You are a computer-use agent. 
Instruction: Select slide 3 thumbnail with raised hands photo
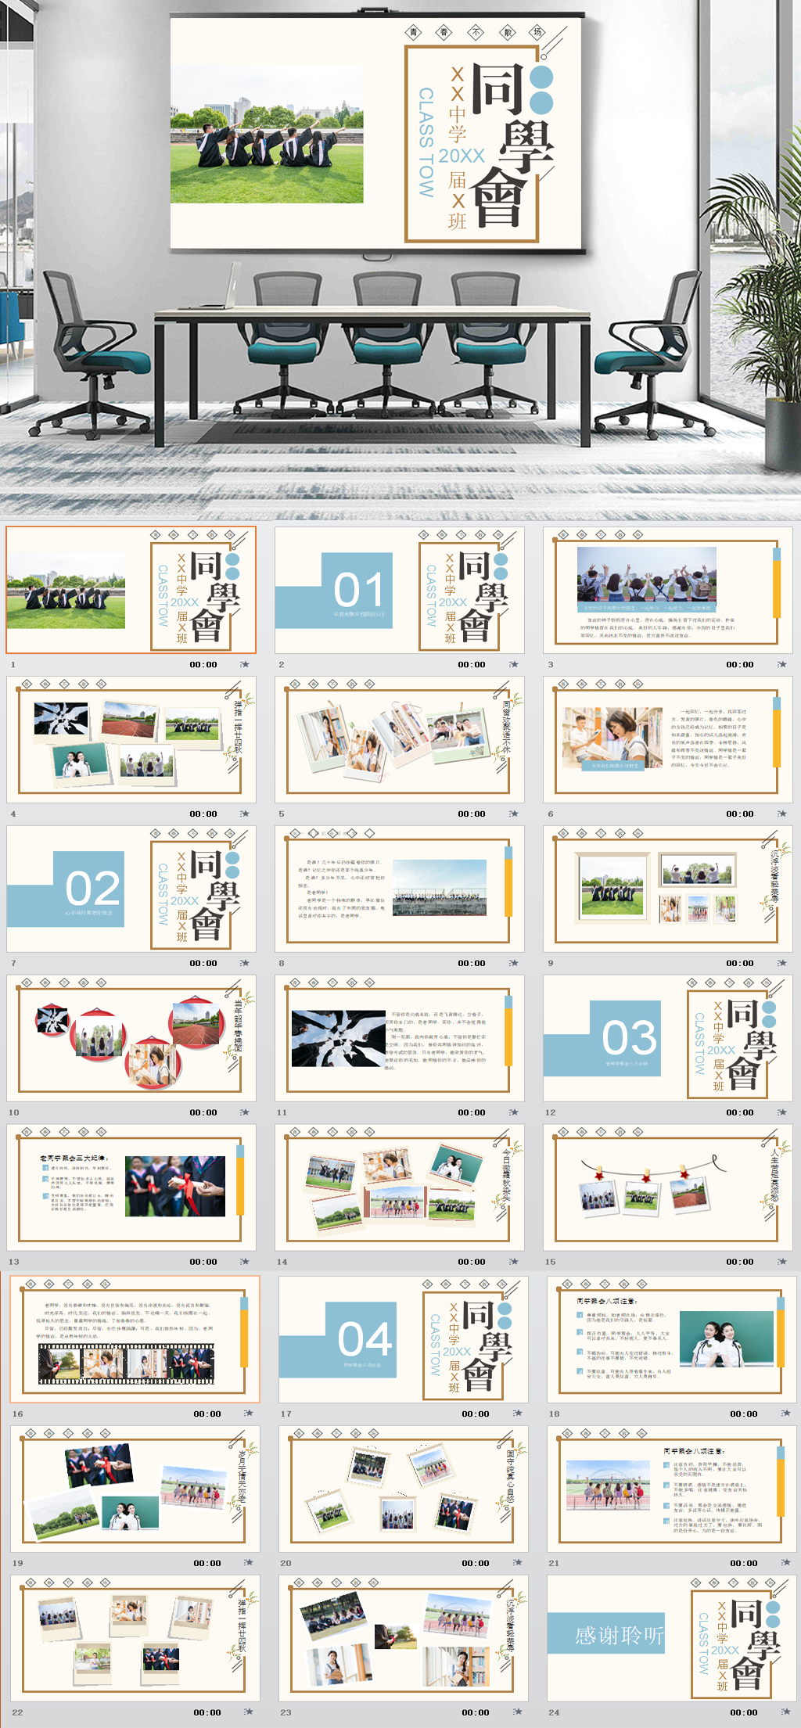pos(668,590)
